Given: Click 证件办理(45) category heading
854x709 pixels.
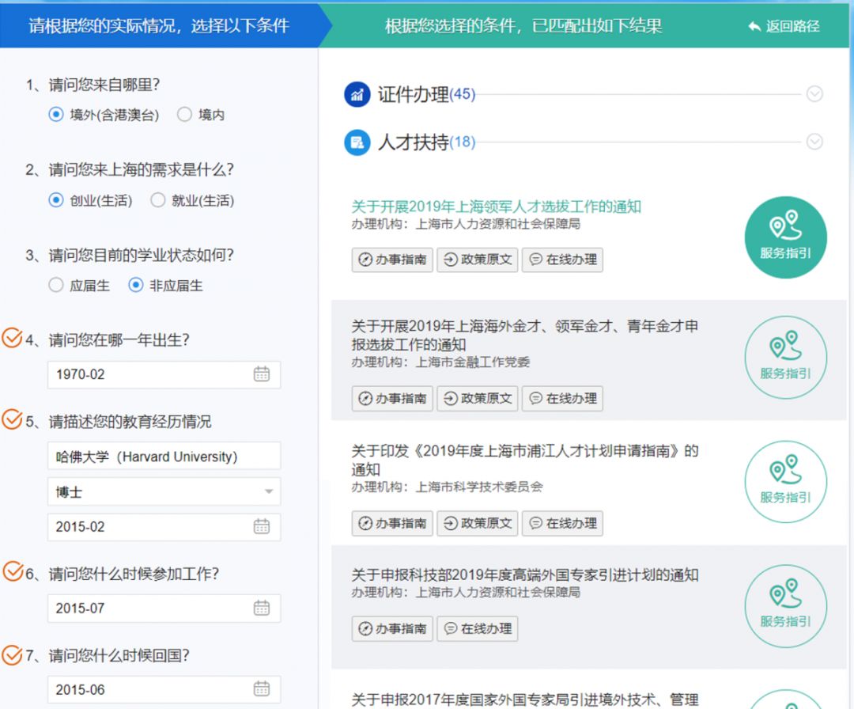Looking at the screenshot, I should [x=426, y=94].
